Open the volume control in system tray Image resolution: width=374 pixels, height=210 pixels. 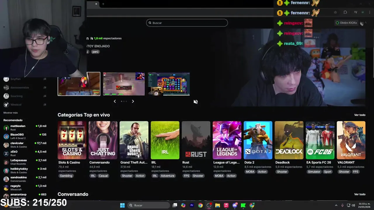(353, 205)
